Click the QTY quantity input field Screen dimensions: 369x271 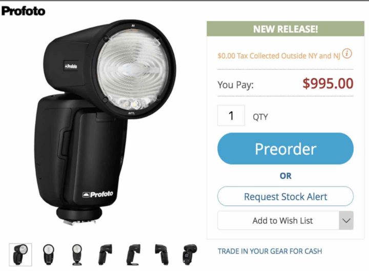coord(231,115)
